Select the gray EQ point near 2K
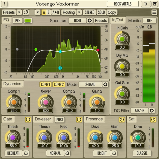 tap(72, 49)
